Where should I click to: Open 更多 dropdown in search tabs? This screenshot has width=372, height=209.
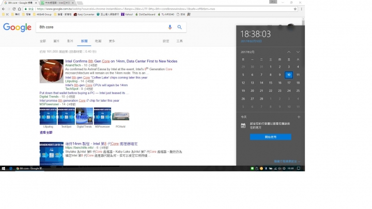pyautogui.click(x=112, y=41)
